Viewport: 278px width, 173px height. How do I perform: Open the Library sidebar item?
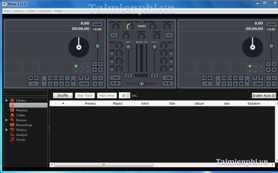21,100
